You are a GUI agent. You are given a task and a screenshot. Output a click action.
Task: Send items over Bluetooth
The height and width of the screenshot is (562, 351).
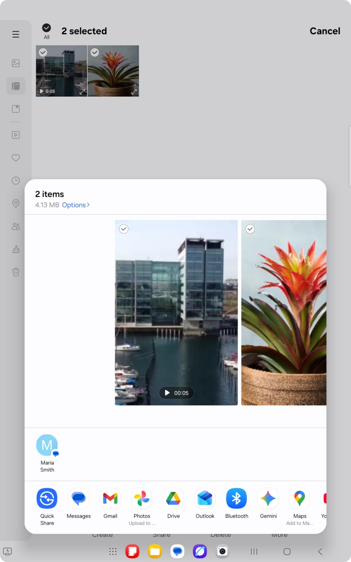point(237,498)
